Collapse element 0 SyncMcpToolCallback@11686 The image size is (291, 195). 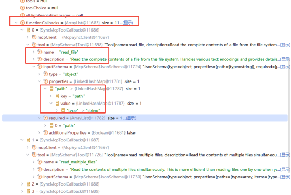click(x=22, y=30)
